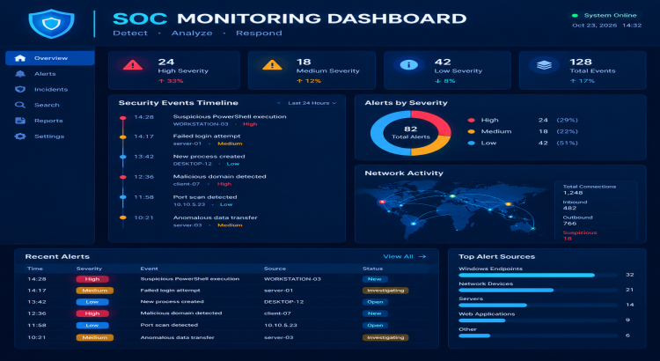The height and width of the screenshot is (361, 660).
Task: Click the shield logo icon
Action: click(x=51, y=24)
